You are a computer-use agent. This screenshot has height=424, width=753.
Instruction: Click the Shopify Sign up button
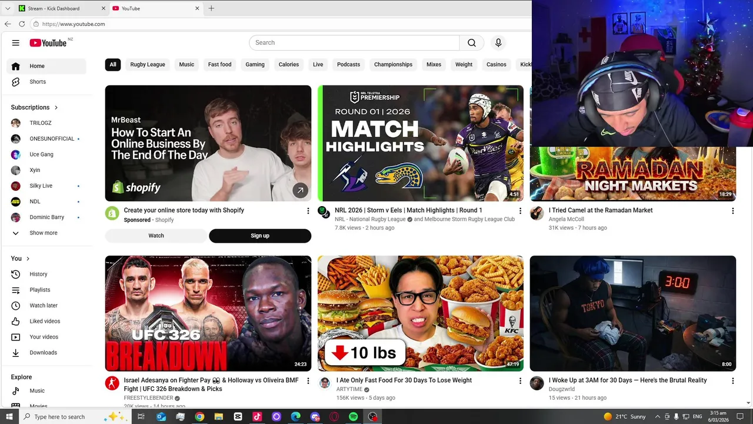260,236
